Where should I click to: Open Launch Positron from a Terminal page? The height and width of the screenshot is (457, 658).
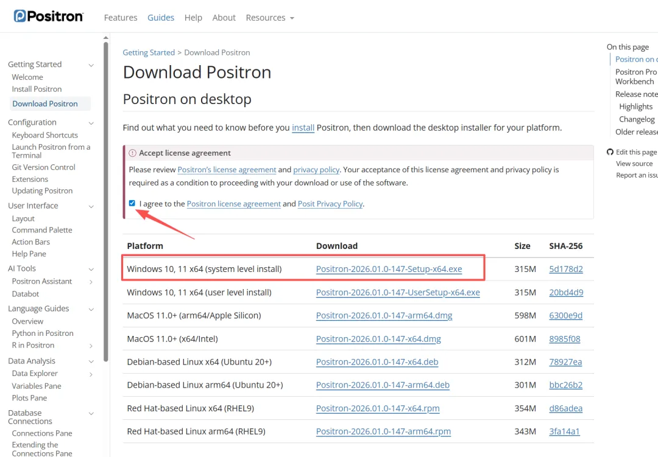[x=51, y=151]
